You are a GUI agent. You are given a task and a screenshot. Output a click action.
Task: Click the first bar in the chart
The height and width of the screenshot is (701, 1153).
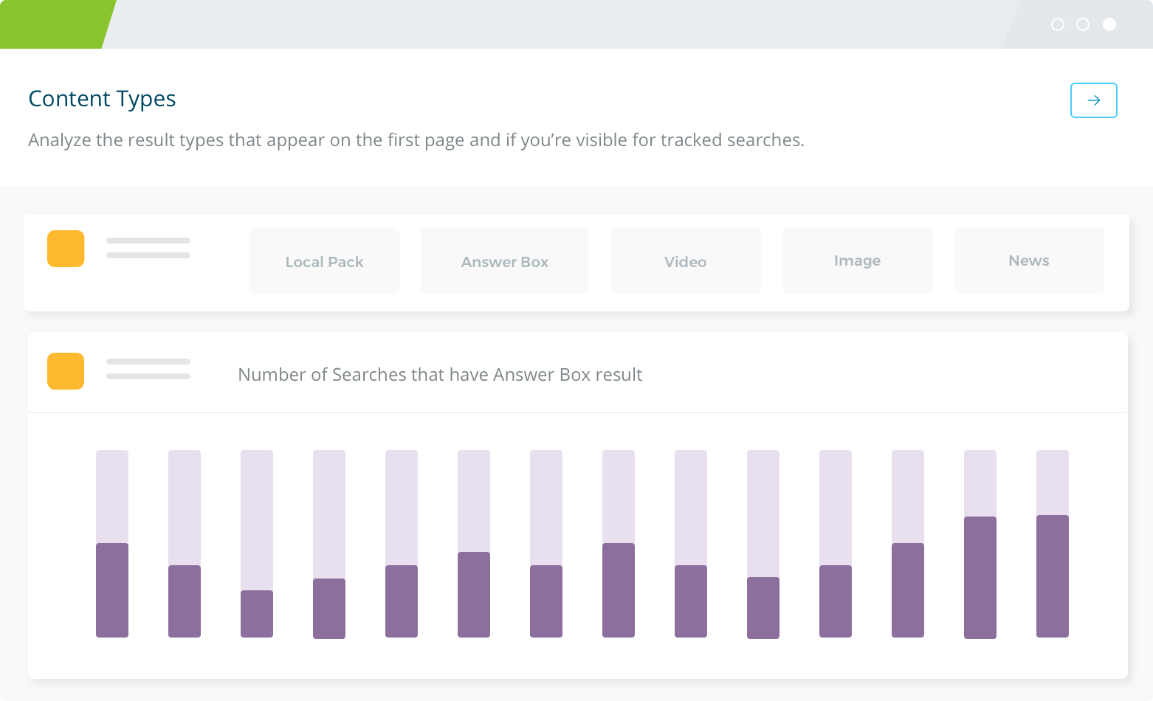point(112,544)
